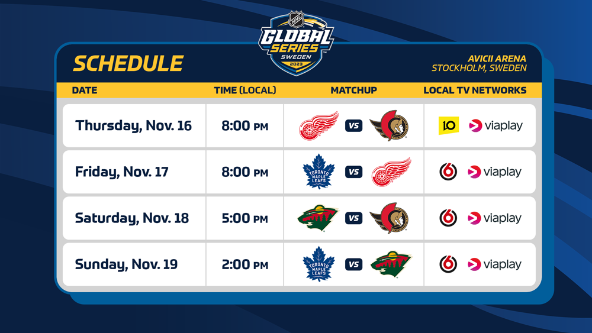Click TV6 logo in Friday row
Screen dimensions: 592x333
point(448,172)
